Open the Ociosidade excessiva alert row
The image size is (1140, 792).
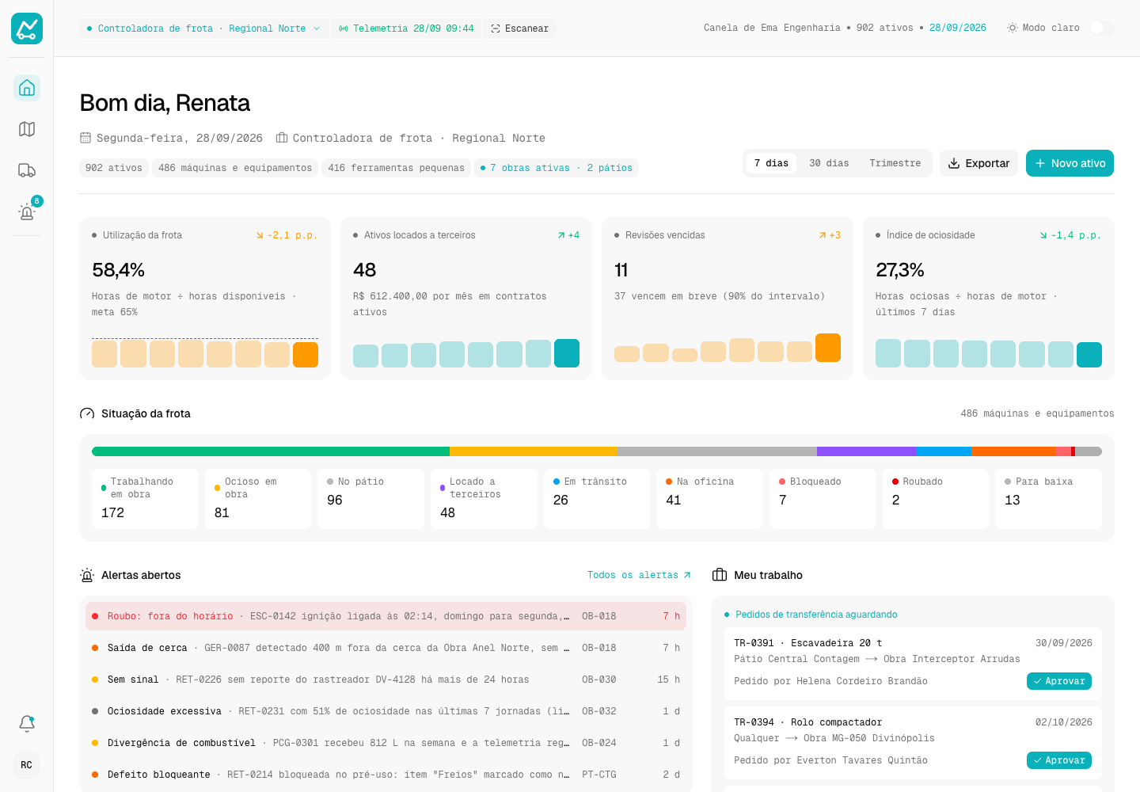point(386,711)
